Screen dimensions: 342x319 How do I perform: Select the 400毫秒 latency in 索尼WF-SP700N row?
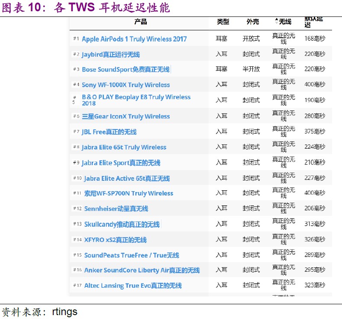[315, 193]
